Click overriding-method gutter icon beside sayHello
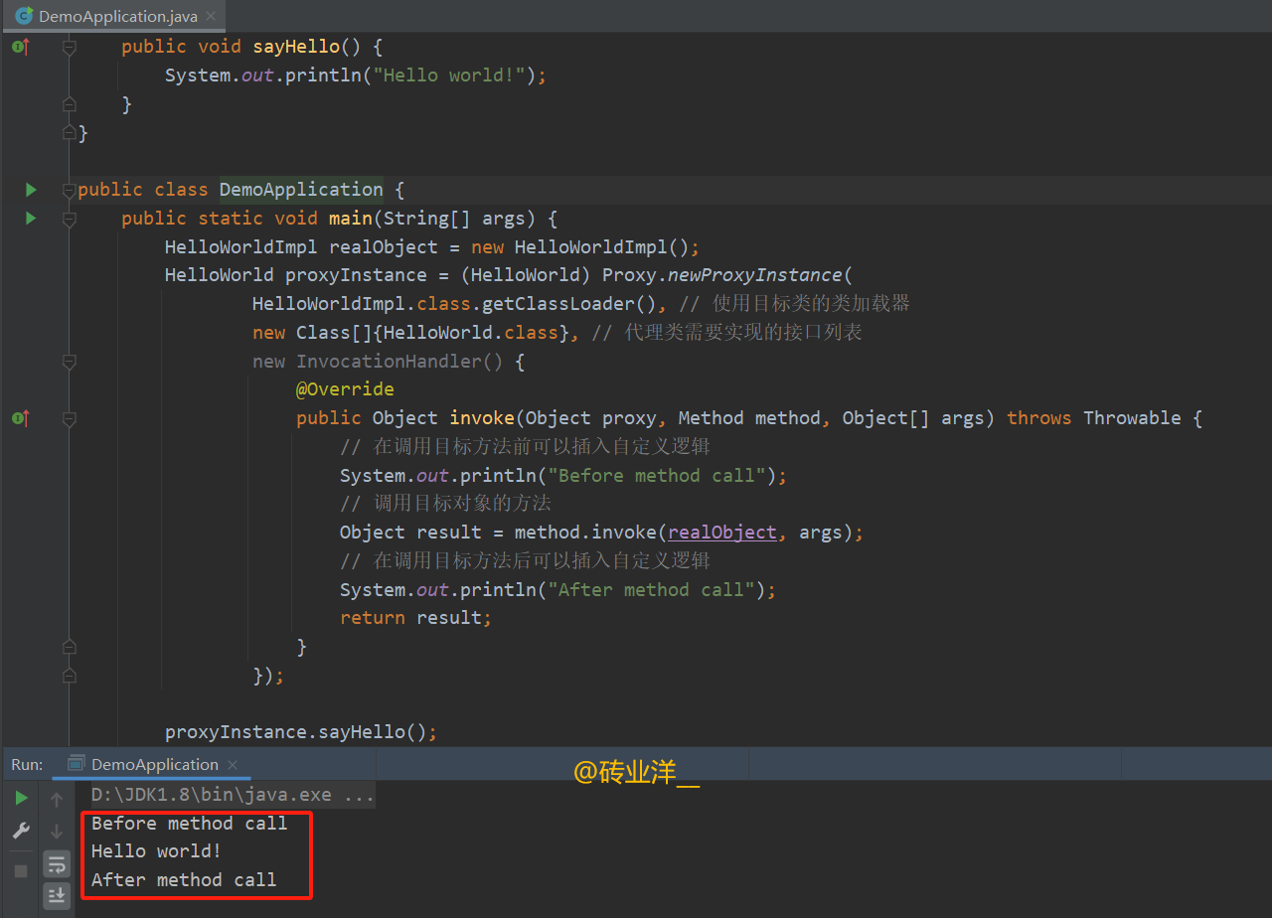1272x918 pixels. (x=20, y=46)
